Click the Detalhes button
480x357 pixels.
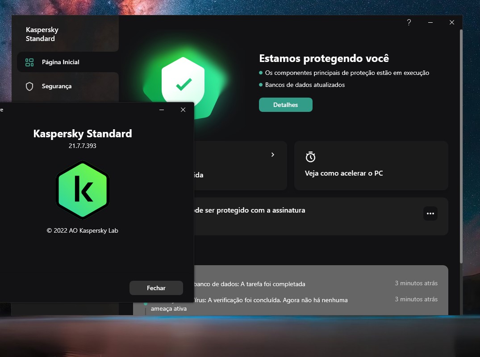pos(286,105)
